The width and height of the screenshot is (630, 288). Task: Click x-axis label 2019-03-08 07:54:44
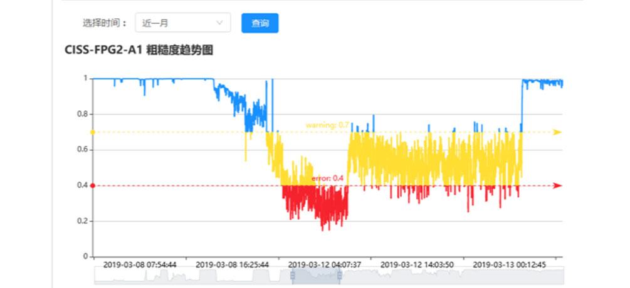point(140,265)
